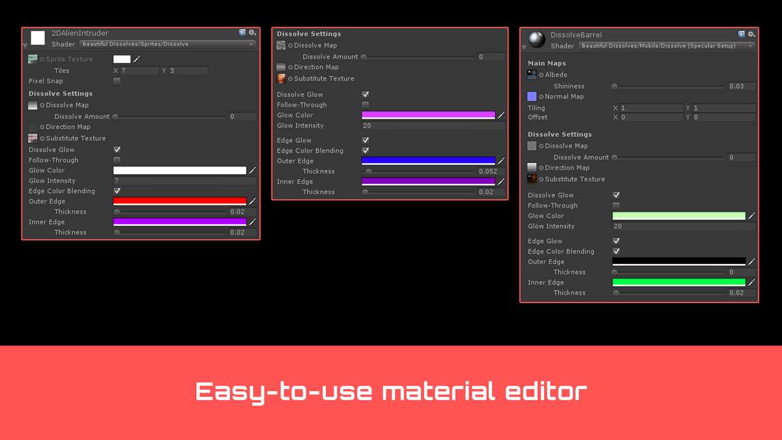Viewport: 782px width, 440px height.
Task: Toggle Edge Glow in middle panel
Action: (366, 140)
